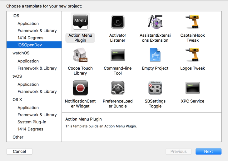The image size is (228, 161).
Task: Choose the Other category in sidebar
Action: pos(18,137)
